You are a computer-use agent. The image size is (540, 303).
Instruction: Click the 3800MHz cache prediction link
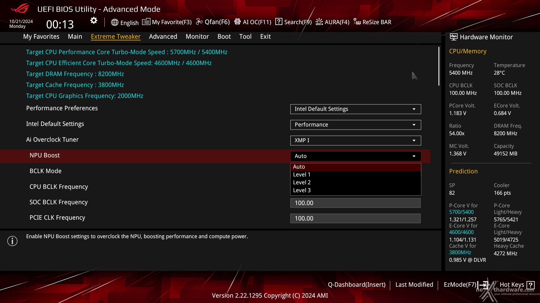coord(460,252)
